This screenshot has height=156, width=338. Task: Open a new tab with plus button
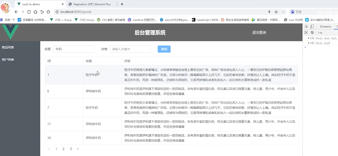coord(122,4)
